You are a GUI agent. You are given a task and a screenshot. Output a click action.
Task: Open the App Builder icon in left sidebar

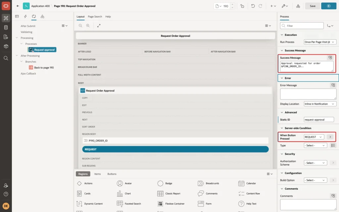[6, 18]
